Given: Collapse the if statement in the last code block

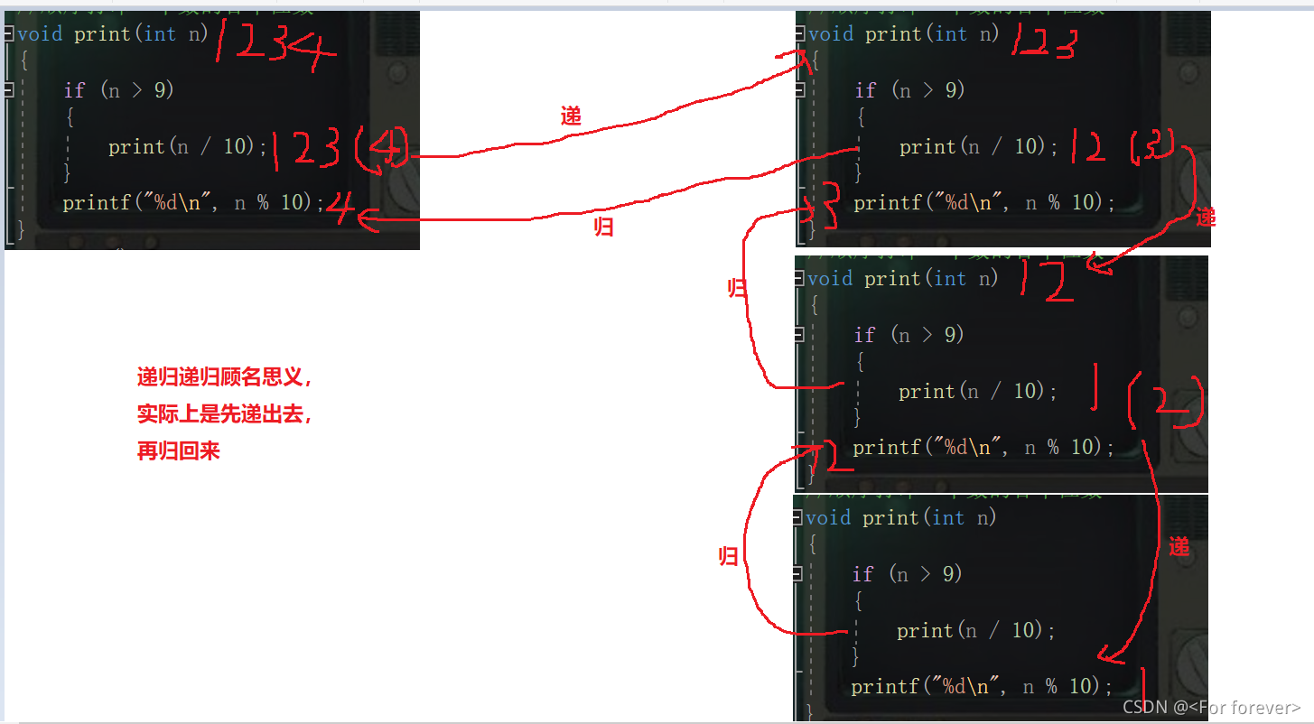Looking at the screenshot, I should coord(797,574).
